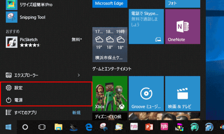
Task: Open the weather tile for 横浜市
Action: [x=110, y=45]
